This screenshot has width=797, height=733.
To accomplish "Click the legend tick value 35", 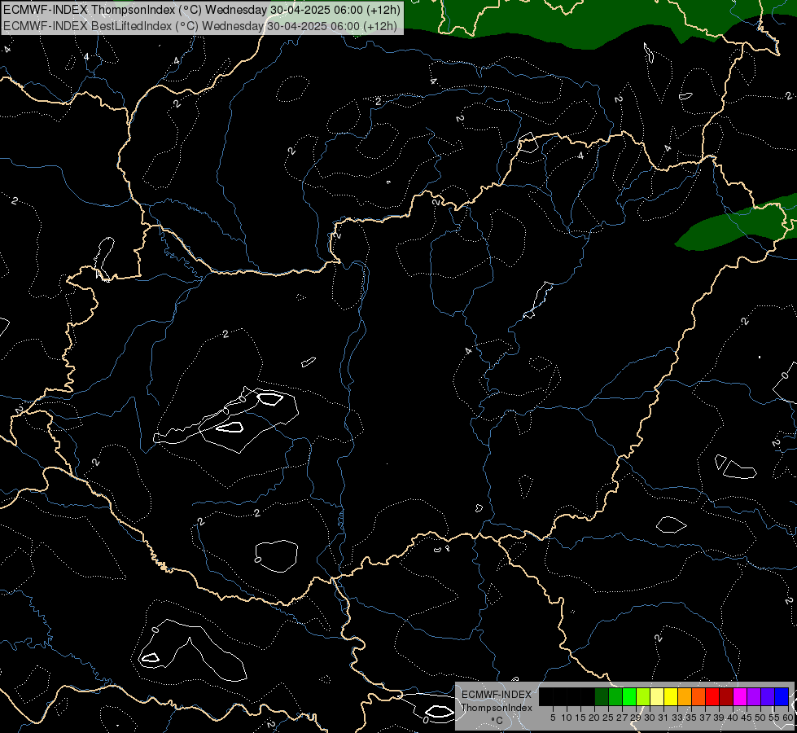I will pos(691,718).
